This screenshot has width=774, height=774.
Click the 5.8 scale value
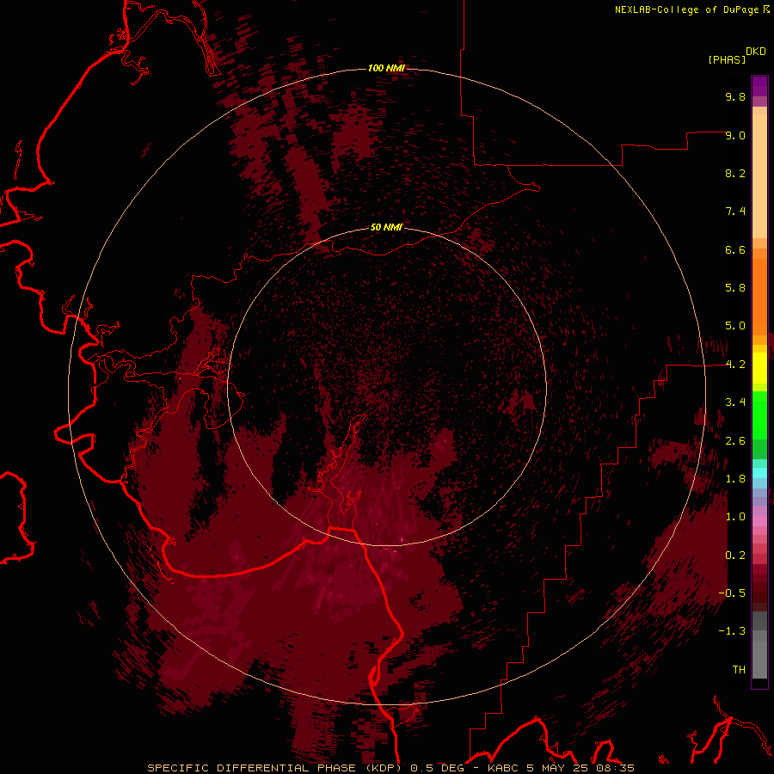(x=735, y=288)
